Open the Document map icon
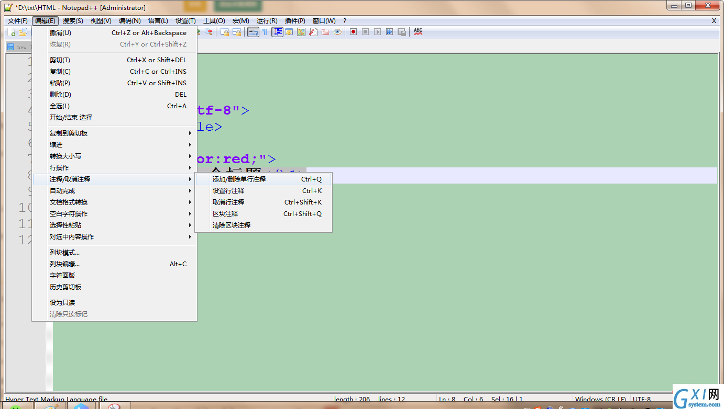Viewport: 724px width, 409px height. pos(301,32)
